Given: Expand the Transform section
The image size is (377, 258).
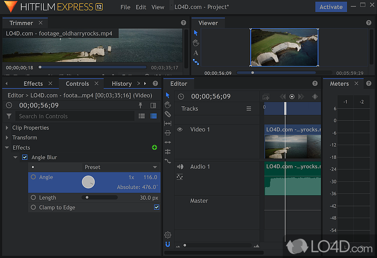Looking at the screenshot, I should (x=7, y=138).
